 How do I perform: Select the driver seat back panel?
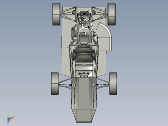pos(84,58)
